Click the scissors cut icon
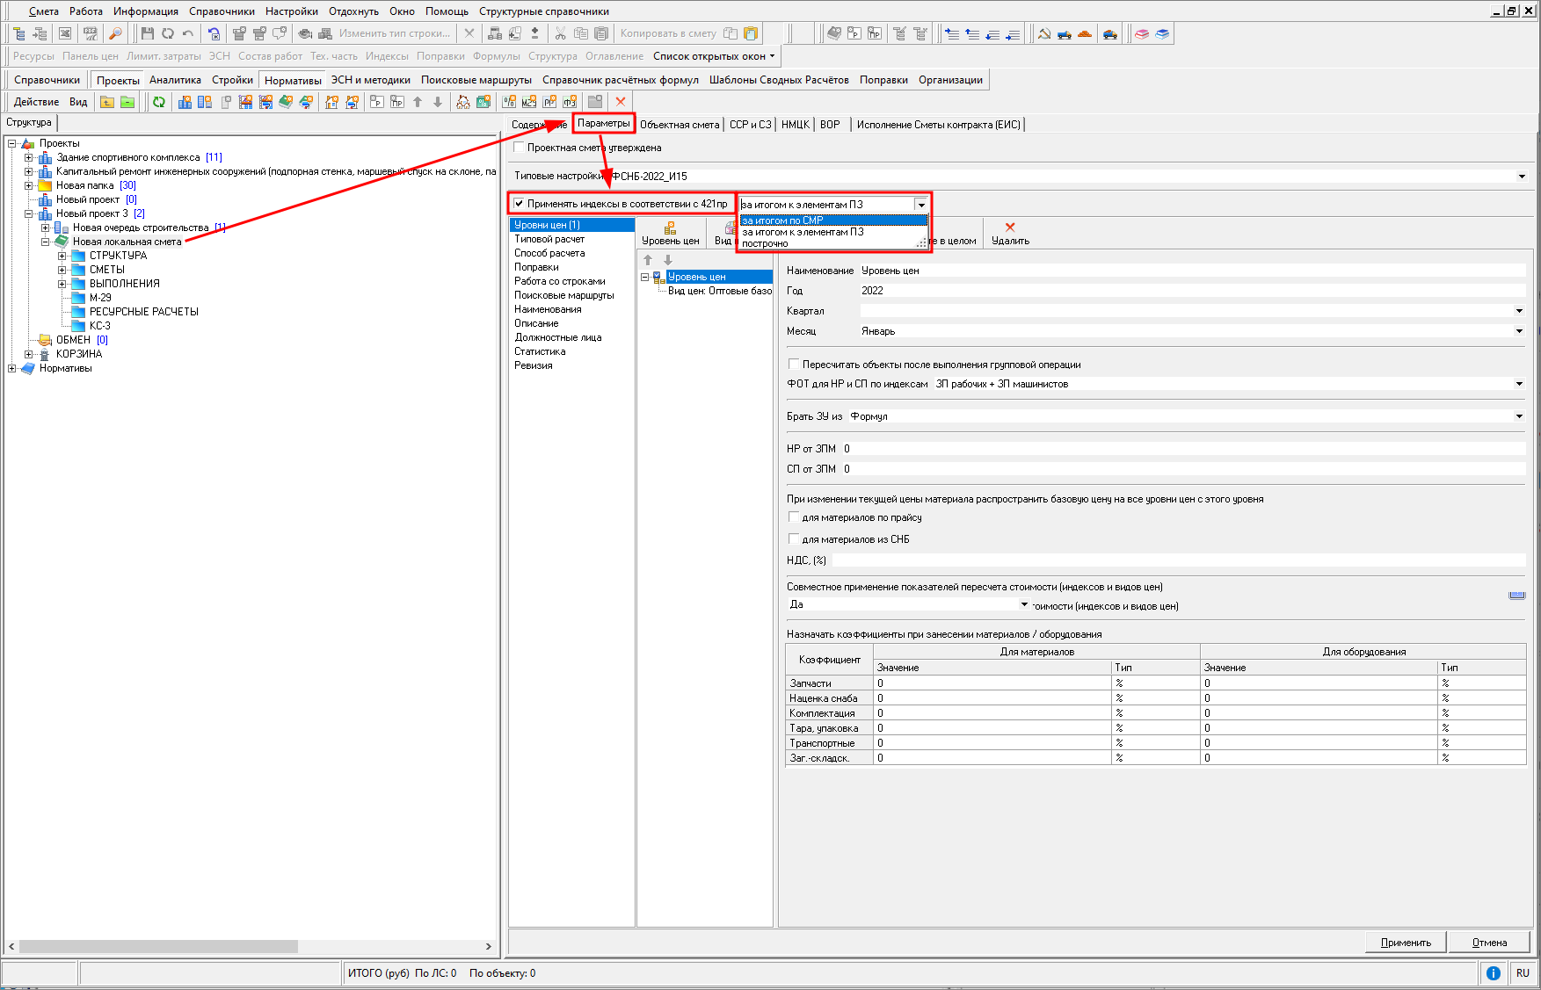The width and height of the screenshot is (1541, 990). (x=560, y=33)
